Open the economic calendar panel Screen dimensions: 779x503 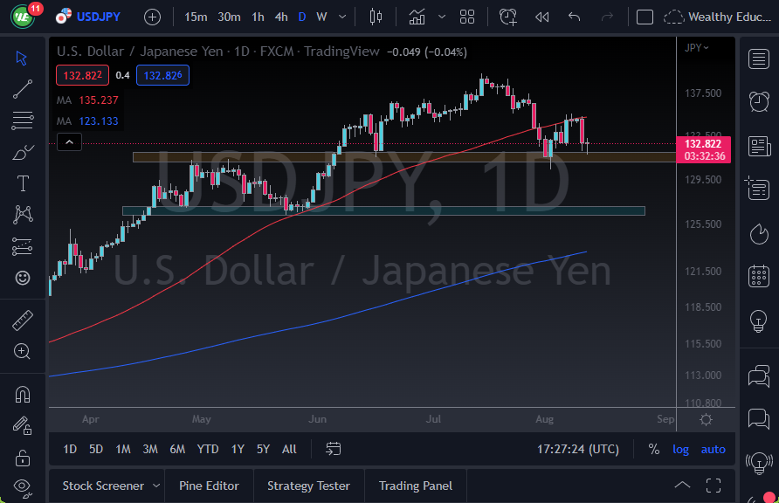click(759, 276)
